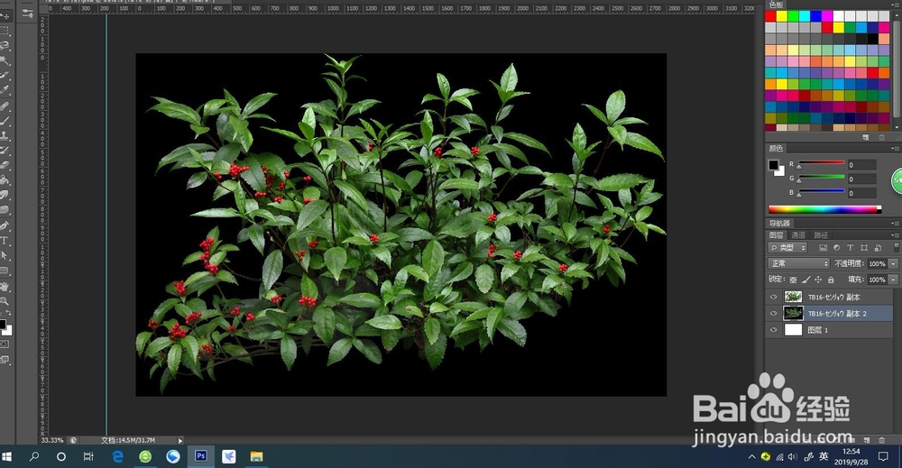The image size is (902, 468).
Task: Filter layers by smart object icon
Action: coord(878,248)
